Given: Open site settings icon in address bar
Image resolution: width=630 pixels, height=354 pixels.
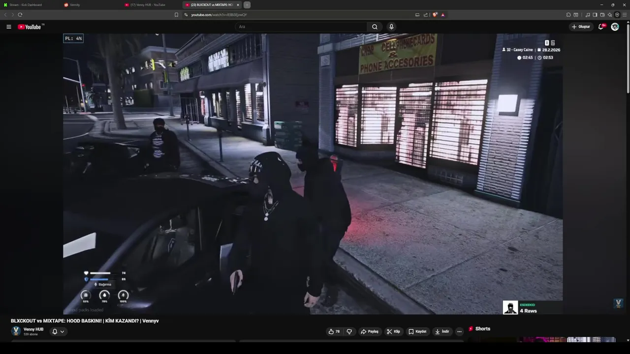Looking at the screenshot, I should coord(186,15).
